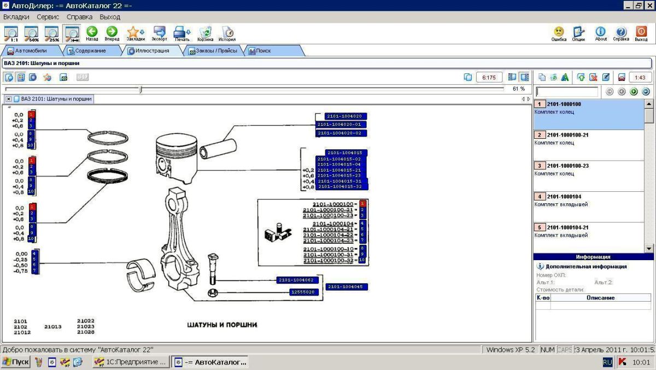Click the snapshot icon in illustration toolbar
This screenshot has width=656, height=370.
(x=63, y=77)
